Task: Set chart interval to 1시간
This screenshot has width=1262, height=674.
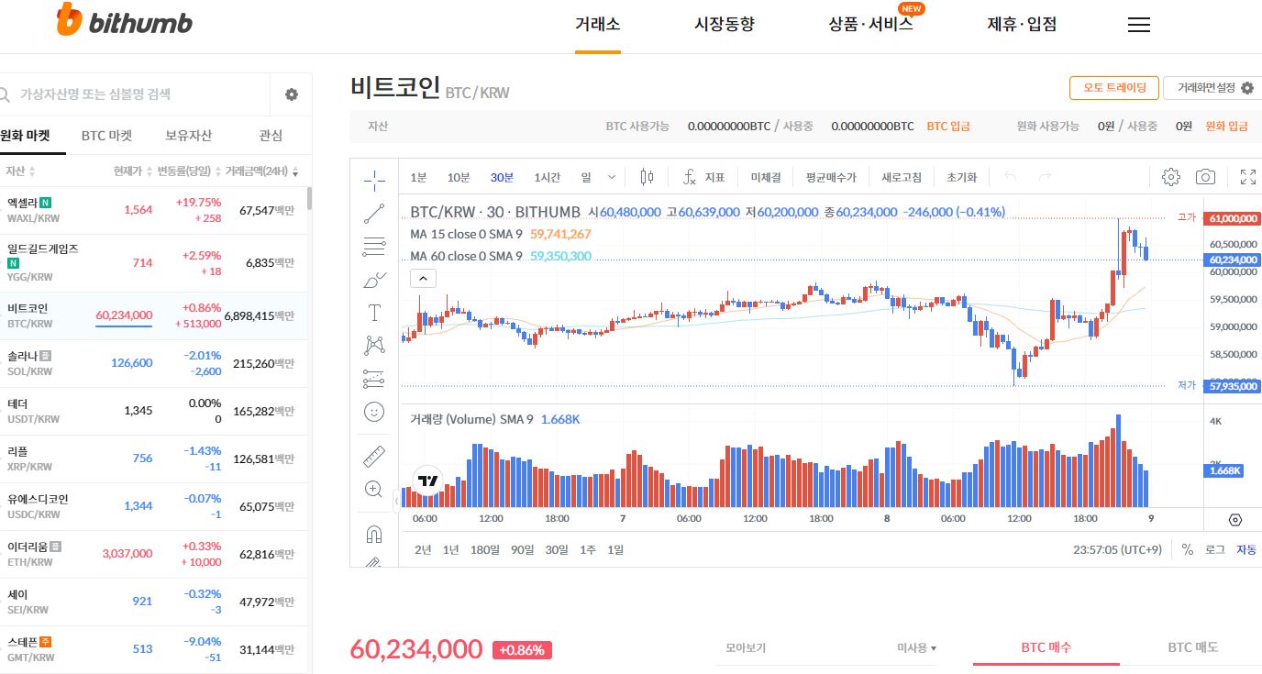Action: point(547,177)
